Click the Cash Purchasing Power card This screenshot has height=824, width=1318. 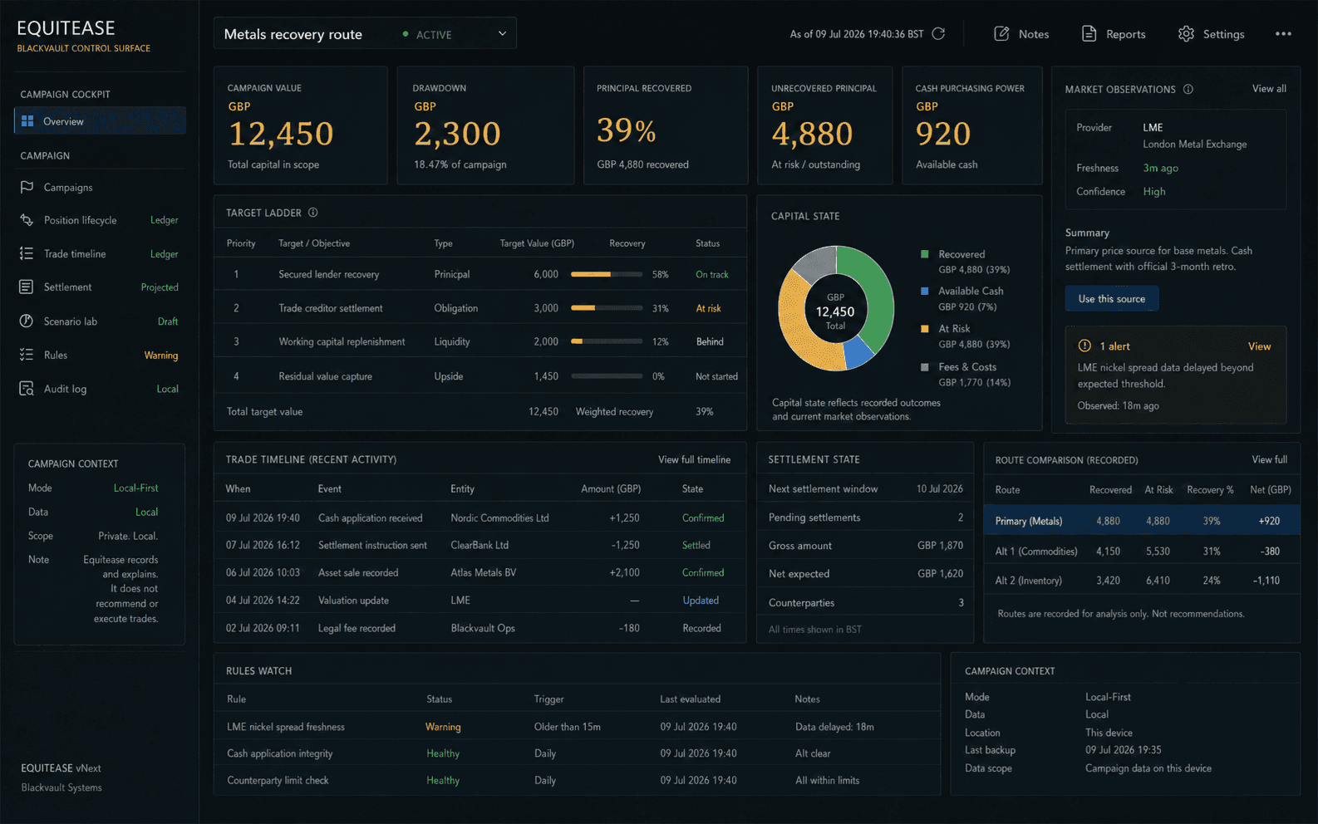(972, 125)
